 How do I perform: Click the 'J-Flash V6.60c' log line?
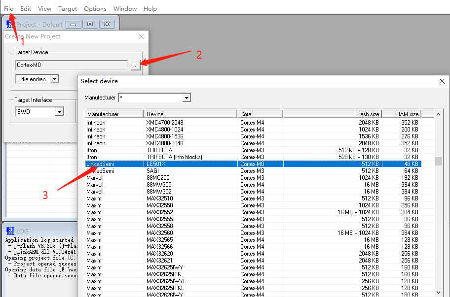42,246
